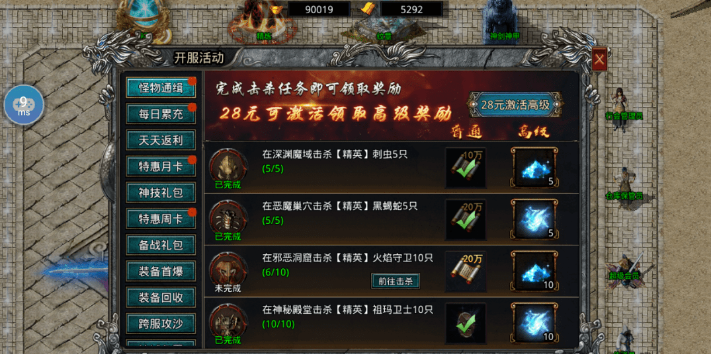Click the 前往击杀 button
This screenshot has height=354, width=711.
pos(396,281)
